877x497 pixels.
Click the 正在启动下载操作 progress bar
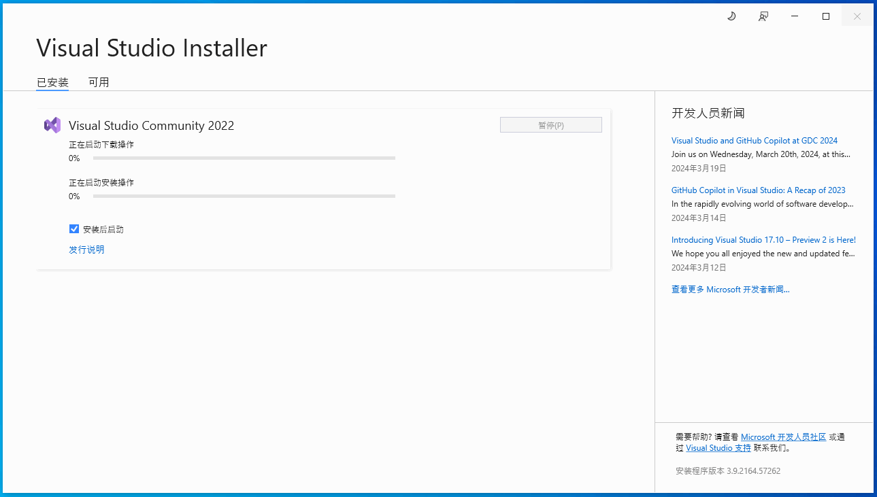tap(244, 158)
